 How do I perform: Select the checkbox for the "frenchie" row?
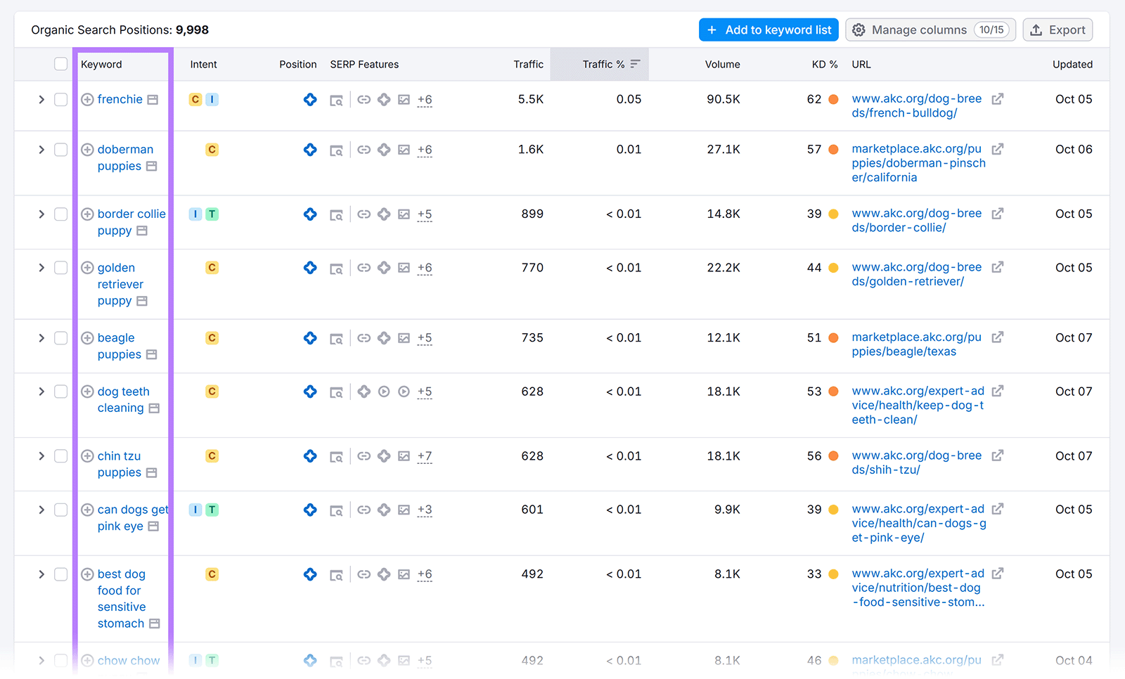(x=60, y=99)
